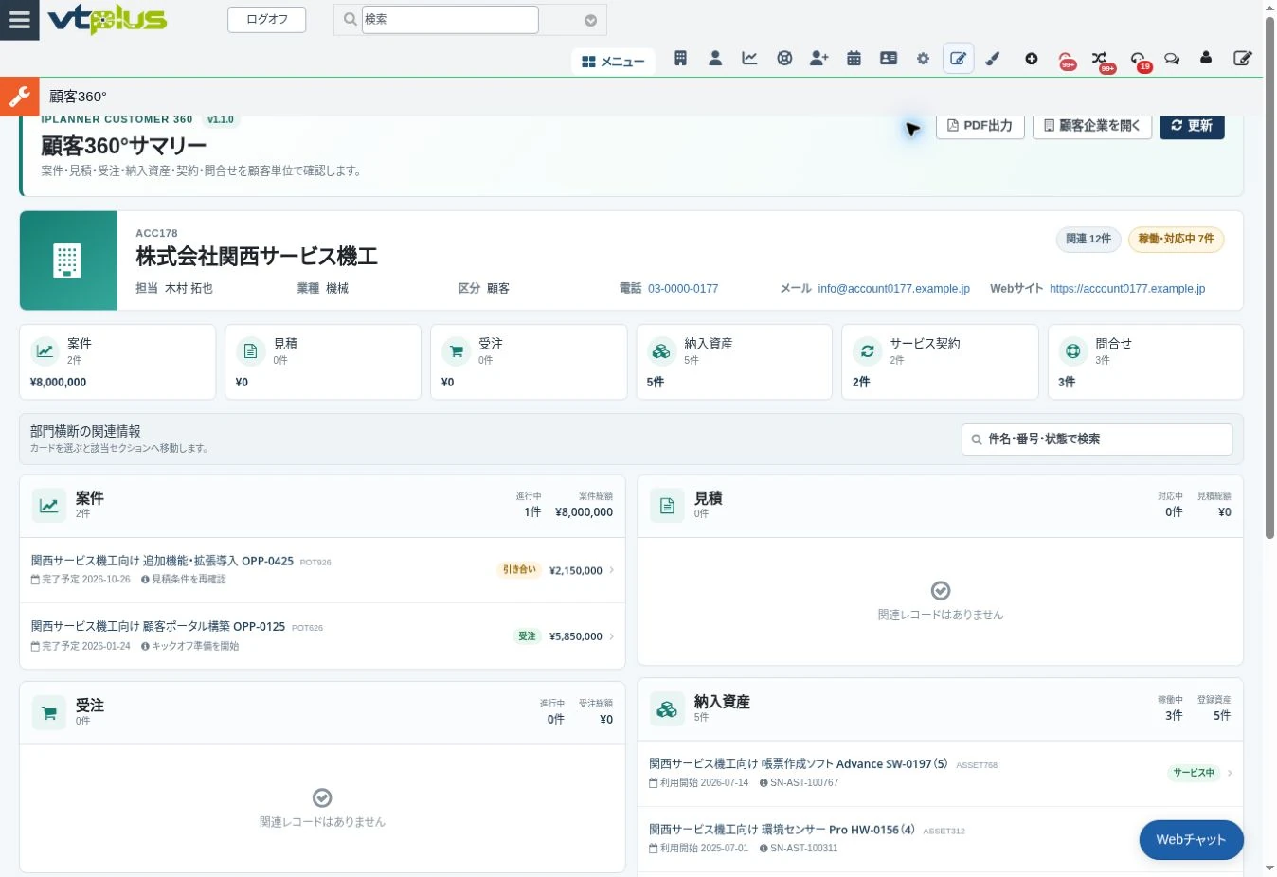Open the icon with red 19 badge
1277x877 pixels.
tap(1139, 59)
